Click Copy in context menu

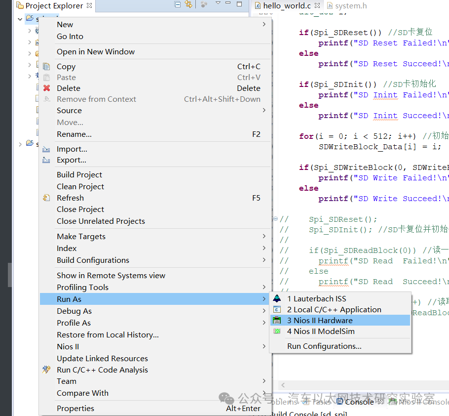pyautogui.click(x=155, y=67)
